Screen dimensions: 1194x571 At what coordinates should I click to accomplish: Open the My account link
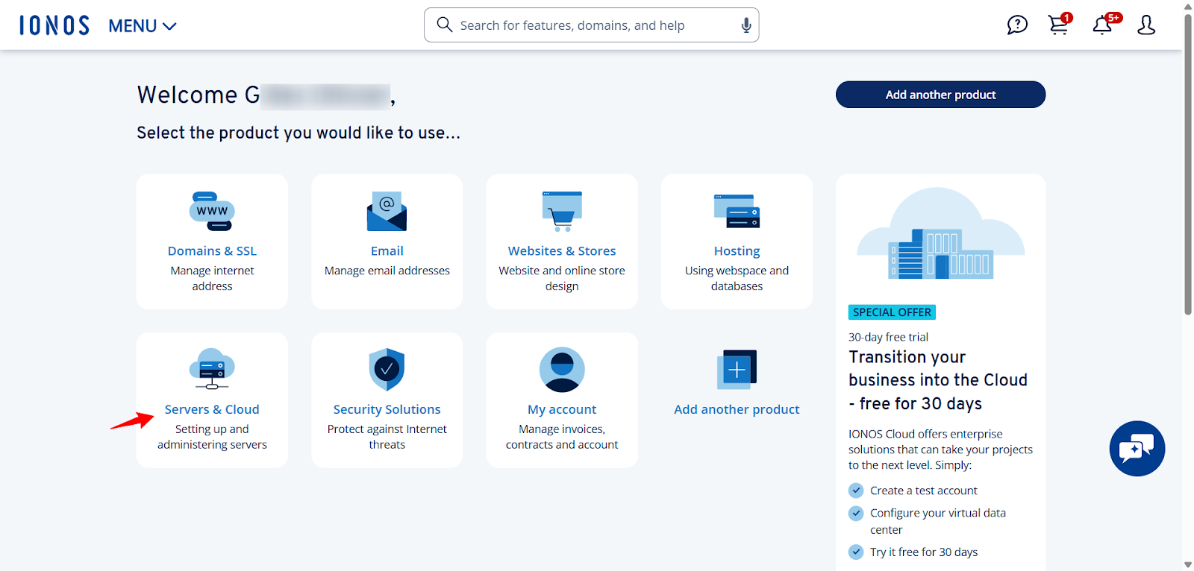point(562,409)
